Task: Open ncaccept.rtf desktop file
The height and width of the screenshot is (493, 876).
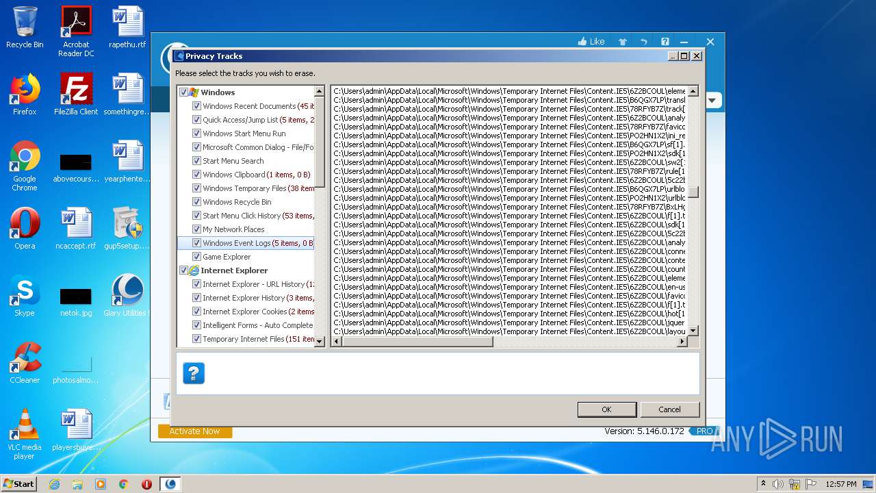Action: [76, 229]
